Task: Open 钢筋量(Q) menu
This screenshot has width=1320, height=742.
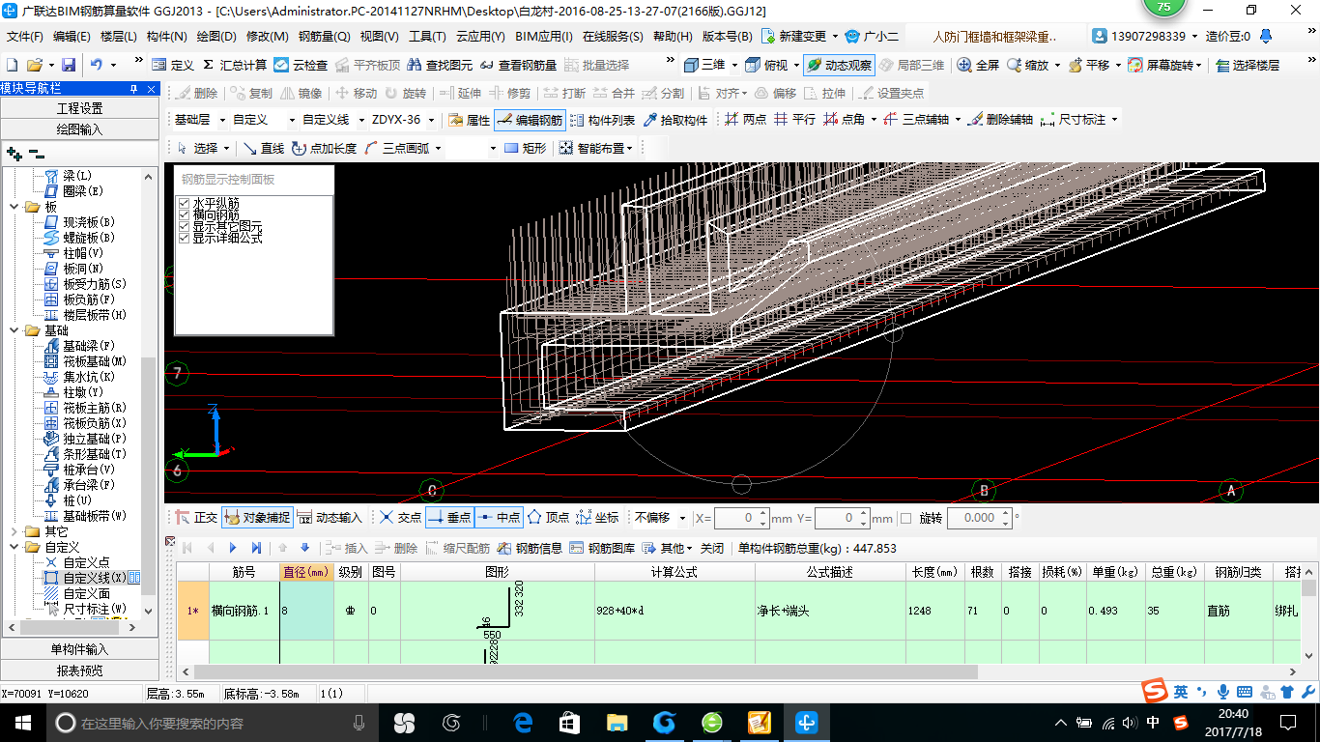Action: 324,37
